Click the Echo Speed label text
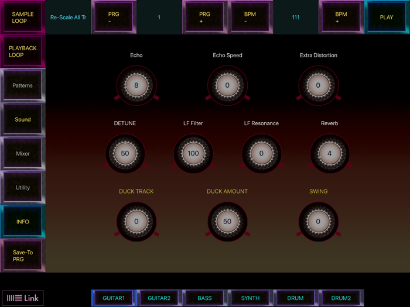 tap(227, 56)
